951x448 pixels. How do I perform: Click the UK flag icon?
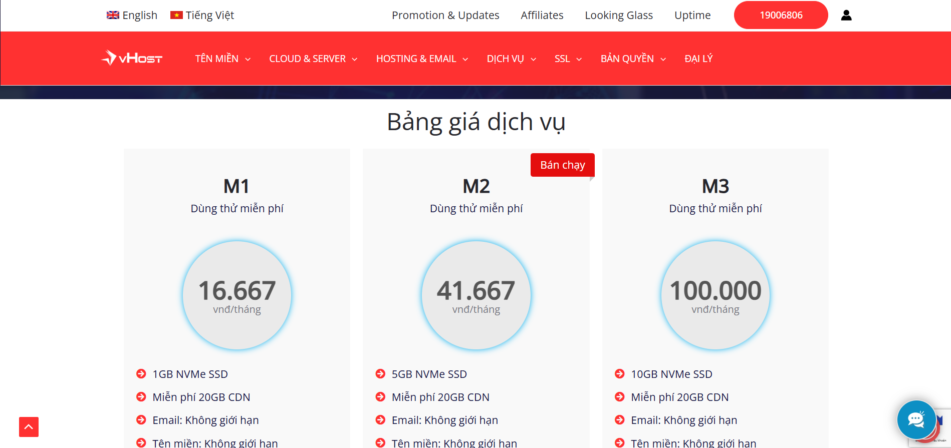(x=113, y=16)
